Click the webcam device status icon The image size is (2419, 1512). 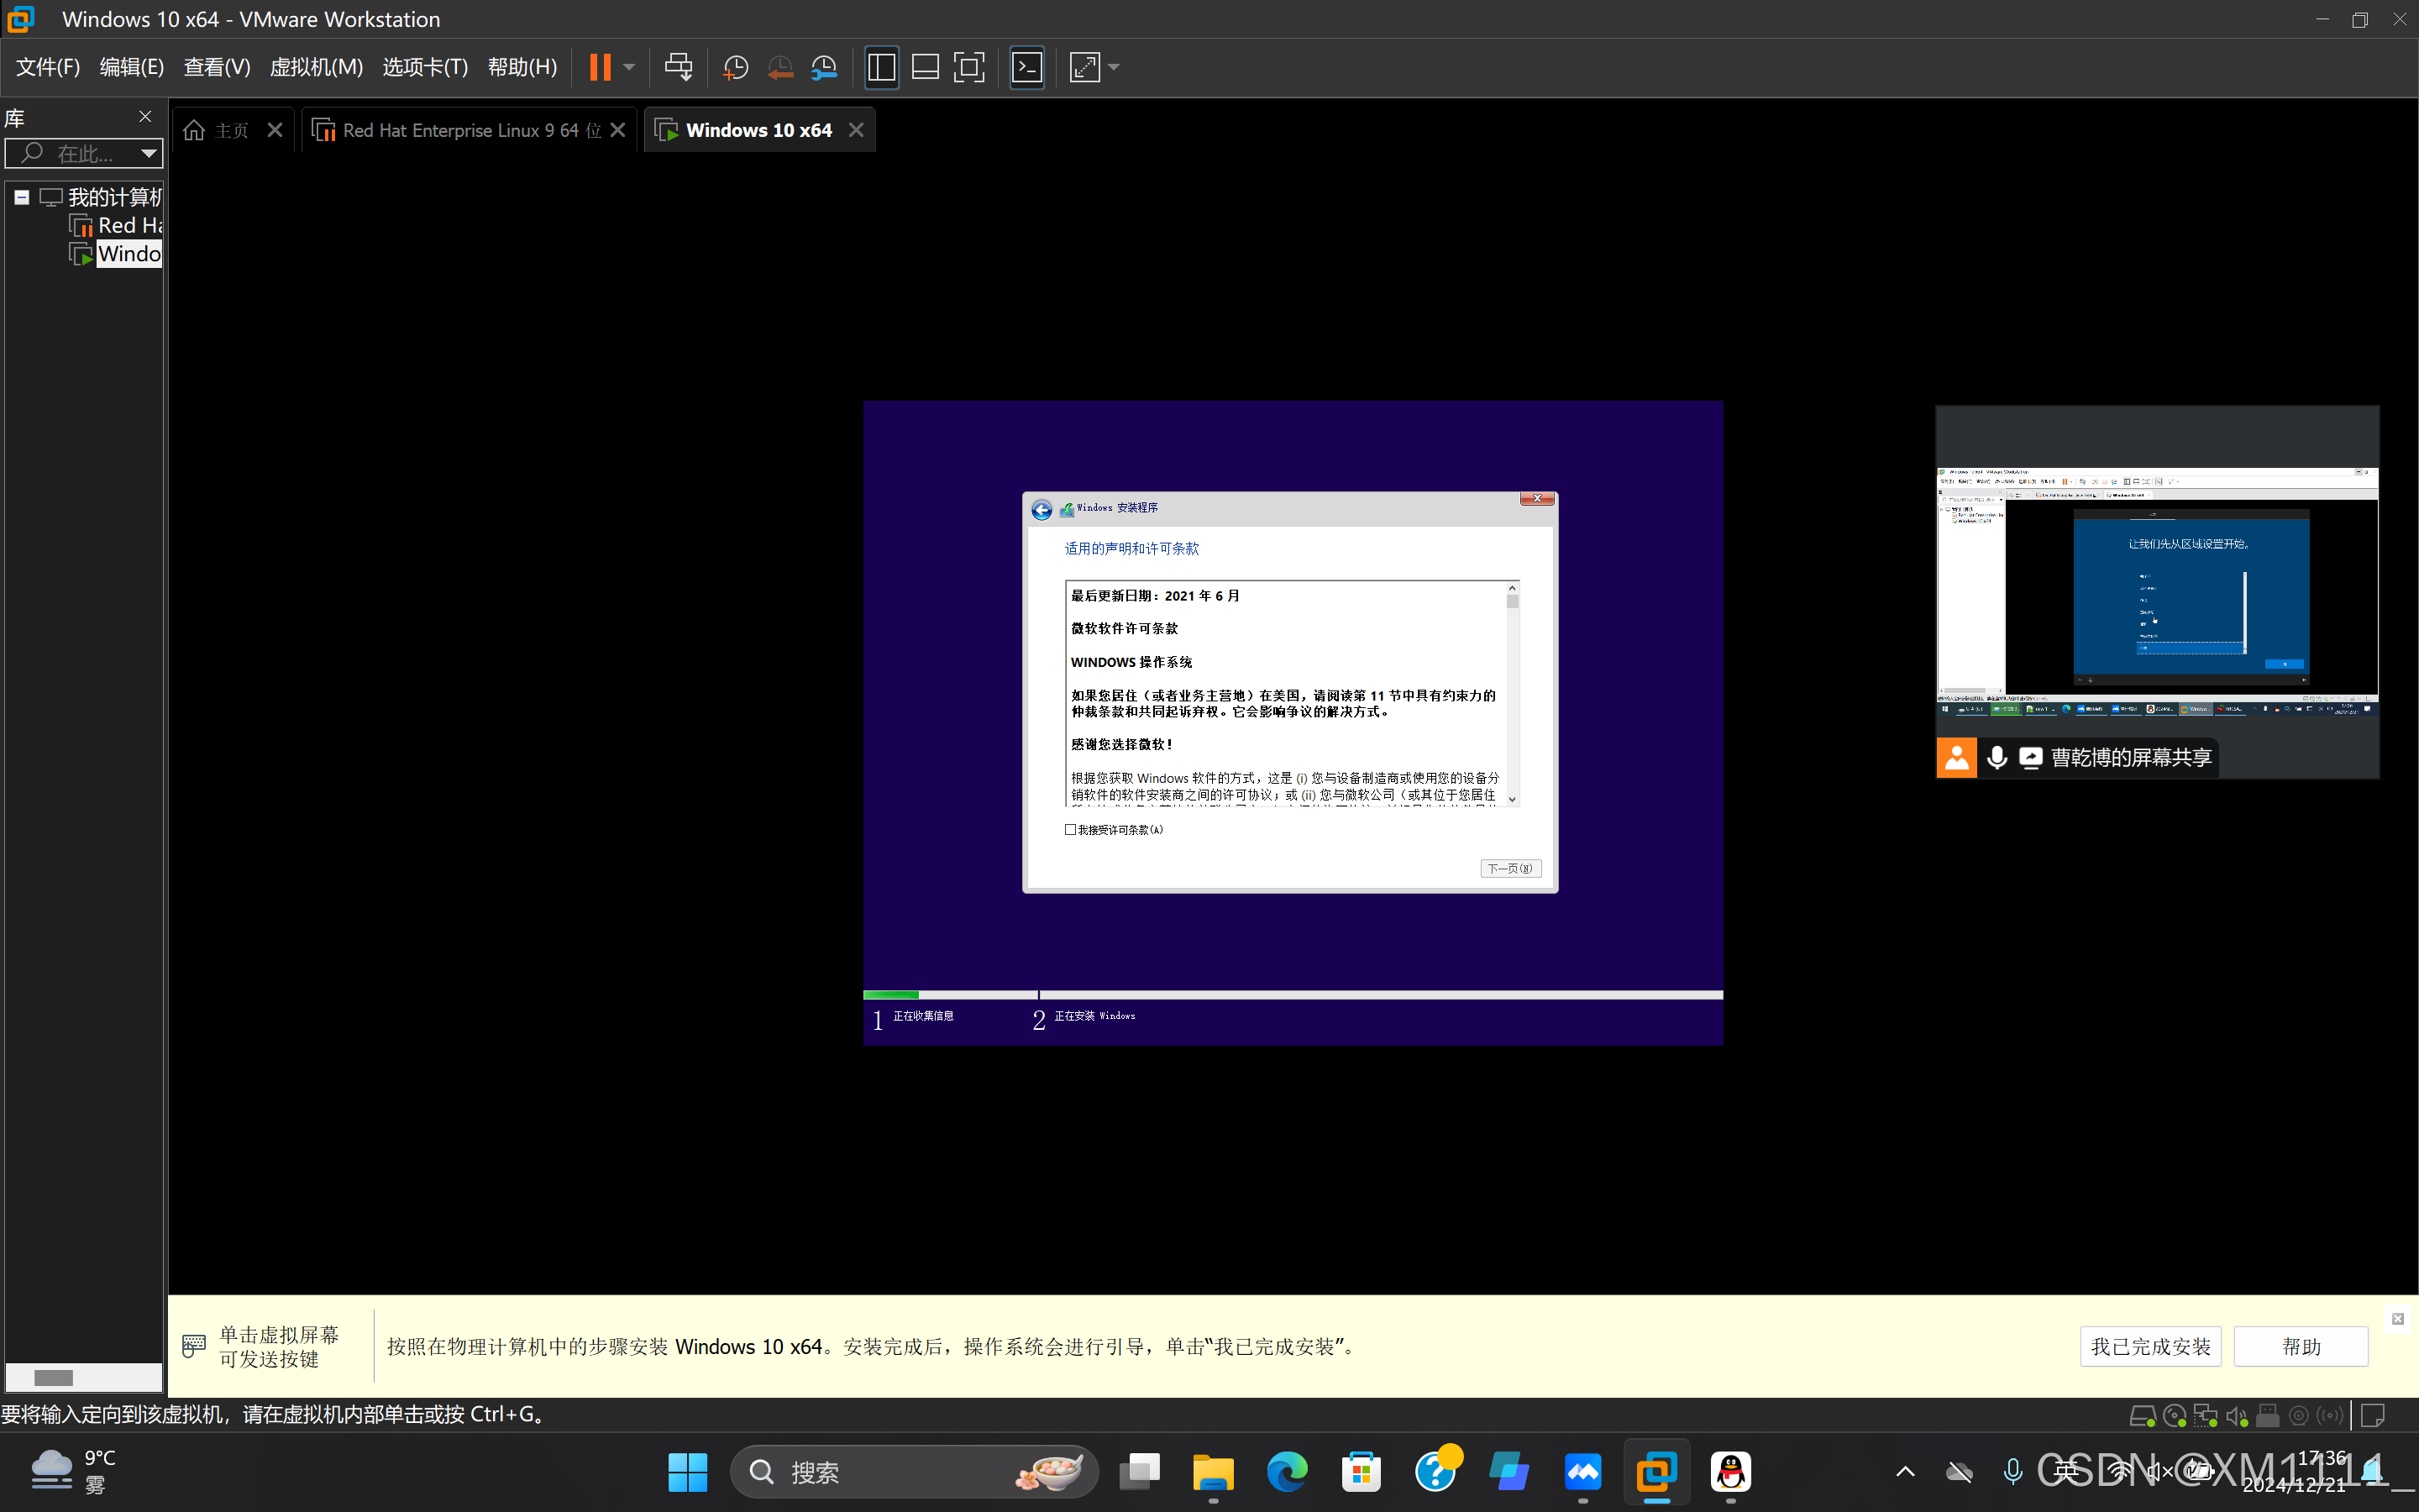[x=2299, y=1415]
